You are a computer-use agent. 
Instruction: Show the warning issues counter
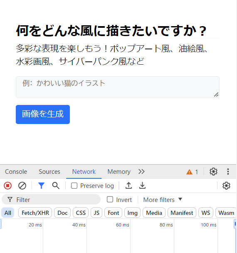click(192, 172)
